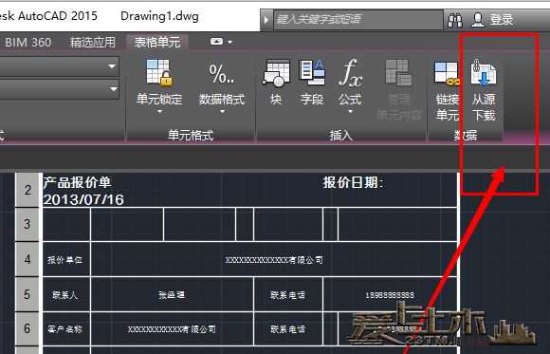Image resolution: width=550 pixels, height=354 pixels.
Task: Open the Formula (公式) fx icon
Action: click(350, 73)
